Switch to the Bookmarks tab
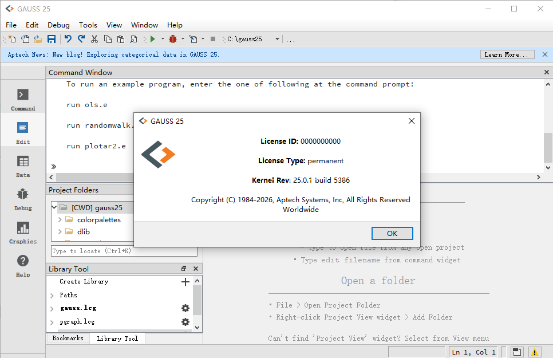Viewport: 553px width, 358px height. coord(68,339)
